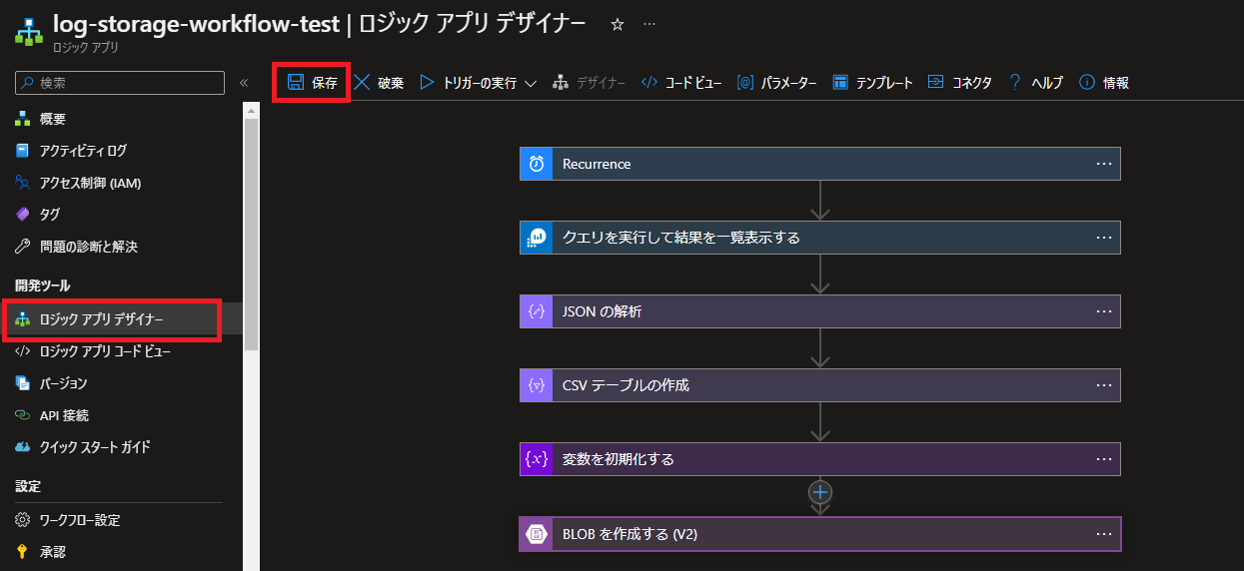This screenshot has height=571, width=1244.
Task: Open テンプレート from the toolbar
Action: 873,83
